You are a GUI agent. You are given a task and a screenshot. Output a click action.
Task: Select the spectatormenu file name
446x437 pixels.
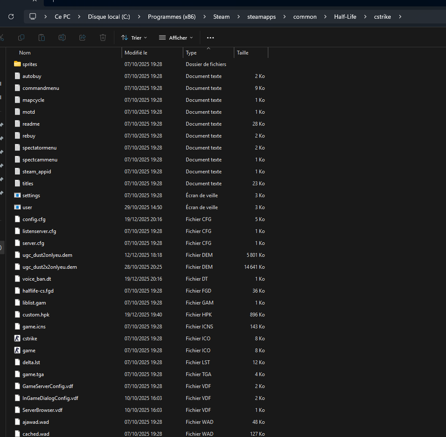[x=40, y=147]
